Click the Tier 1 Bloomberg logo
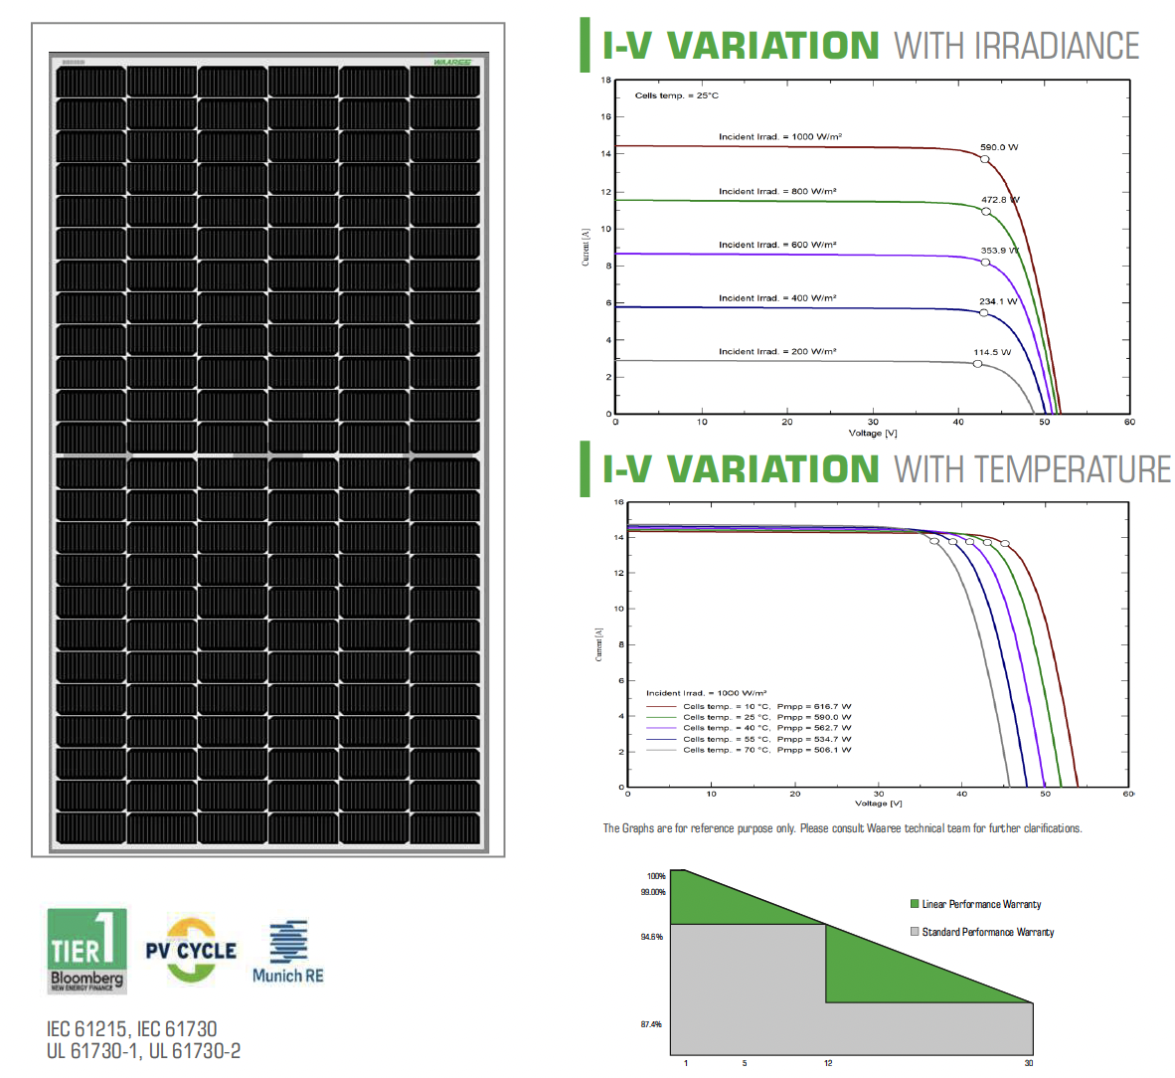Image resolution: width=1175 pixels, height=1078 pixels. point(87,951)
